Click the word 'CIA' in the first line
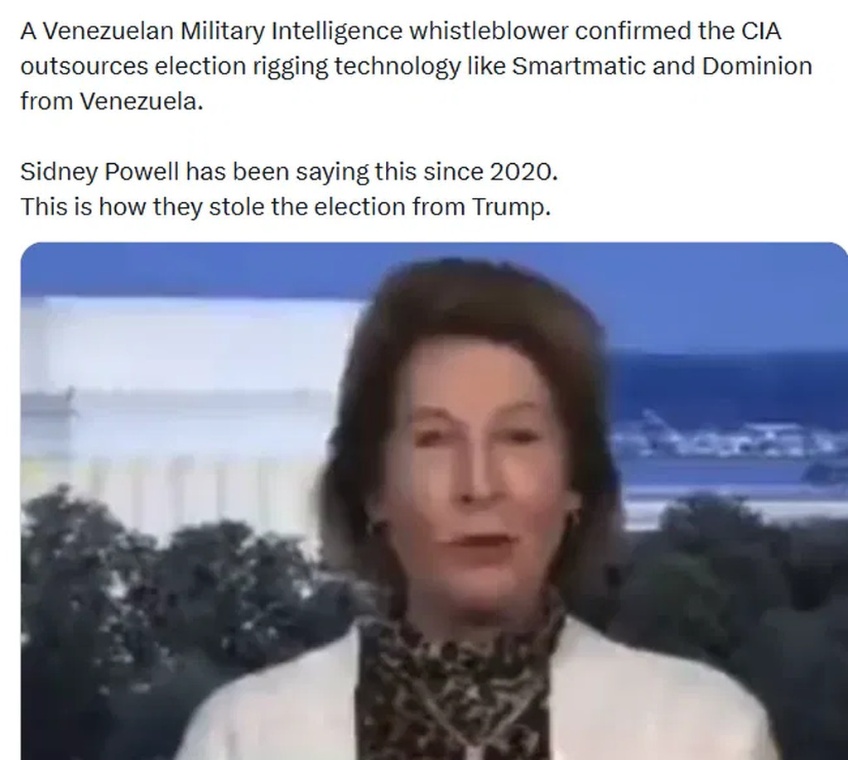The width and height of the screenshot is (848, 760). (760, 31)
